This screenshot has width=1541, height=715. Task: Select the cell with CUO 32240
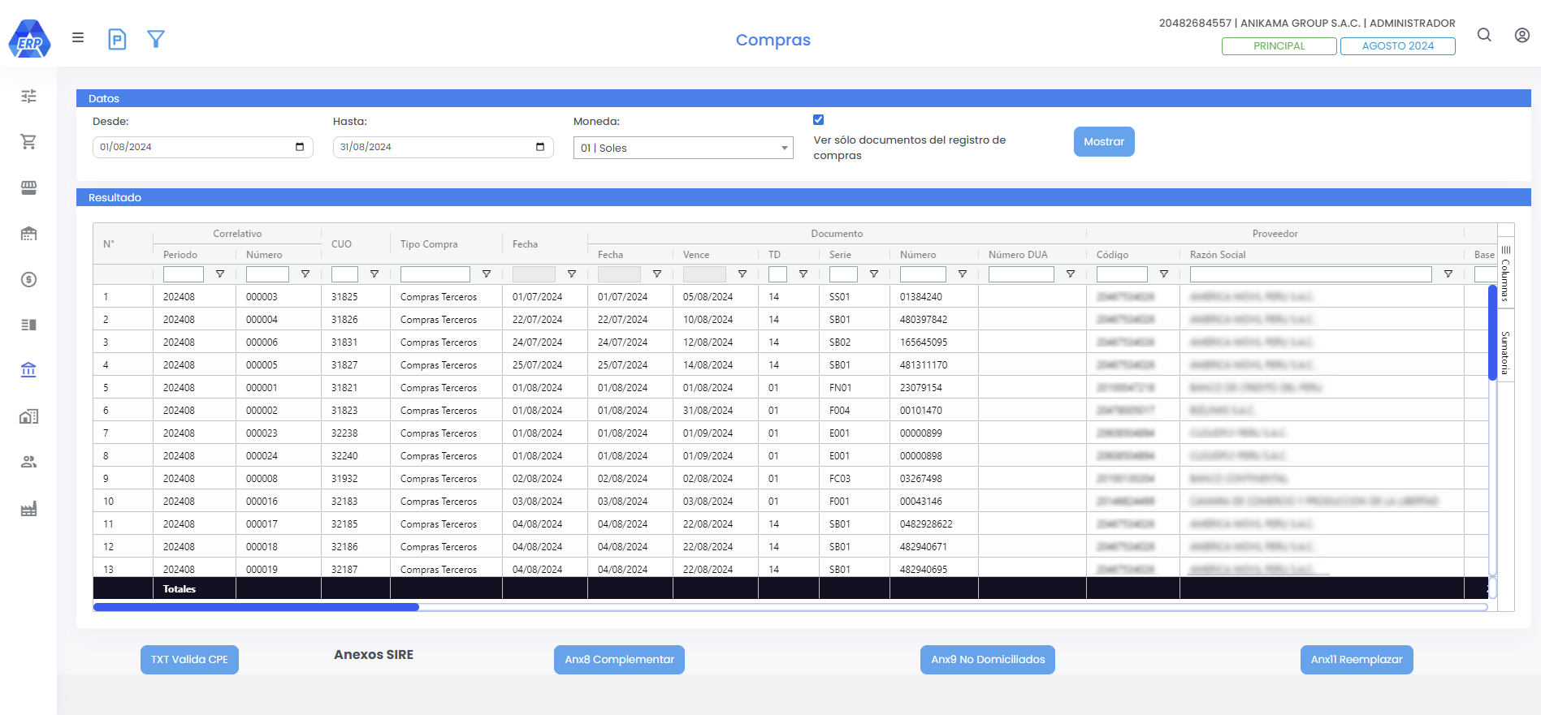tap(356, 456)
